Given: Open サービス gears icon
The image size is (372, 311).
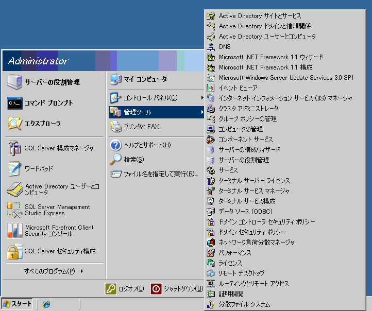Looking at the screenshot, I should click(211, 170).
